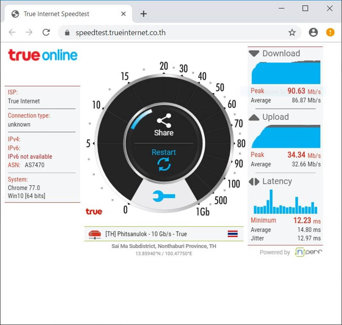
Task: Click the Thailand flag icon
Action: click(233, 234)
